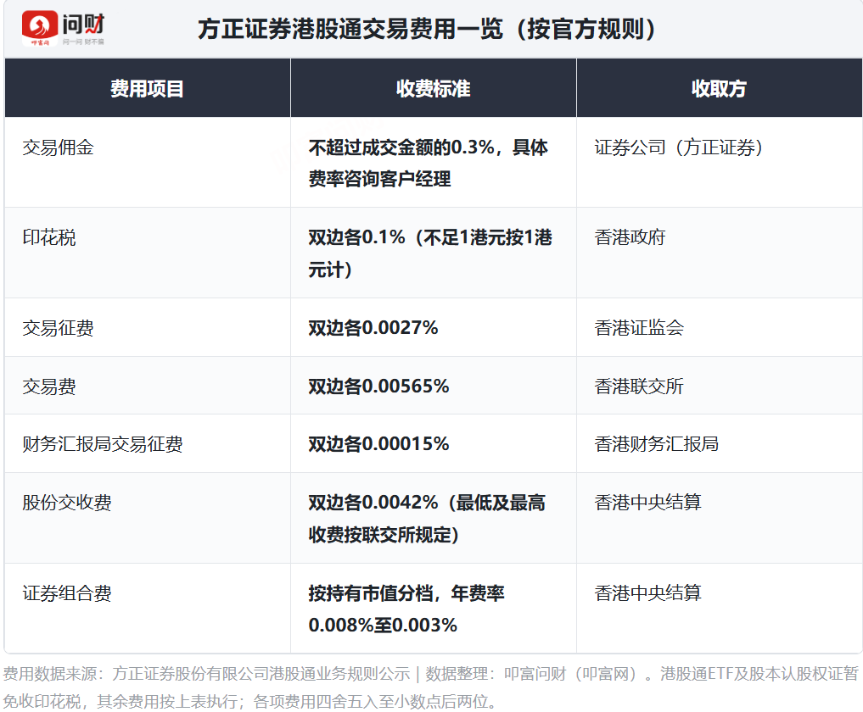Click the 免收印花税 footnote line
The height and width of the screenshot is (712, 863).
(250, 702)
